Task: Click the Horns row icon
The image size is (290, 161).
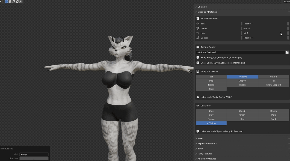Action: (x=198, y=28)
